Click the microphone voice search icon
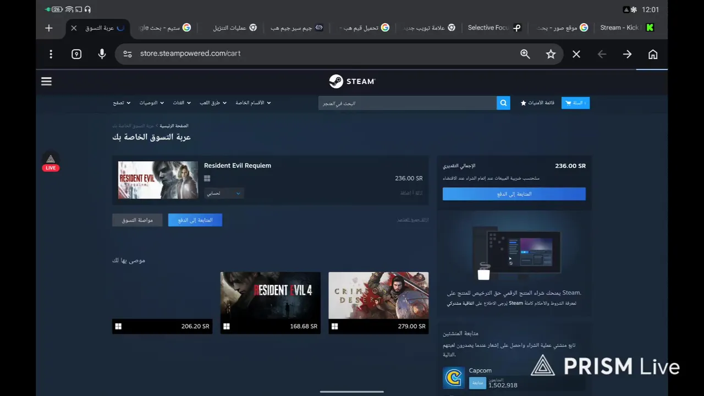704x396 pixels. [x=102, y=54]
